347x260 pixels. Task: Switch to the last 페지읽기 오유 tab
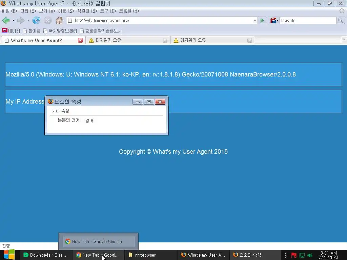click(x=213, y=40)
